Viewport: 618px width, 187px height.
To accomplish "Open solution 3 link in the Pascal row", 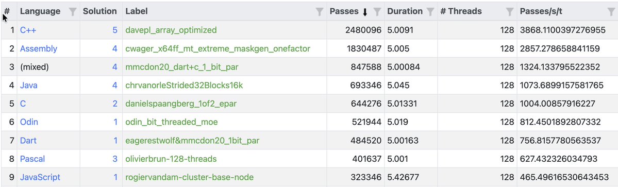I will pyautogui.click(x=115, y=159).
